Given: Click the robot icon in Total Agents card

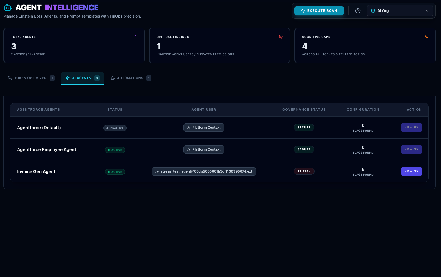Looking at the screenshot, I should (135, 37).
